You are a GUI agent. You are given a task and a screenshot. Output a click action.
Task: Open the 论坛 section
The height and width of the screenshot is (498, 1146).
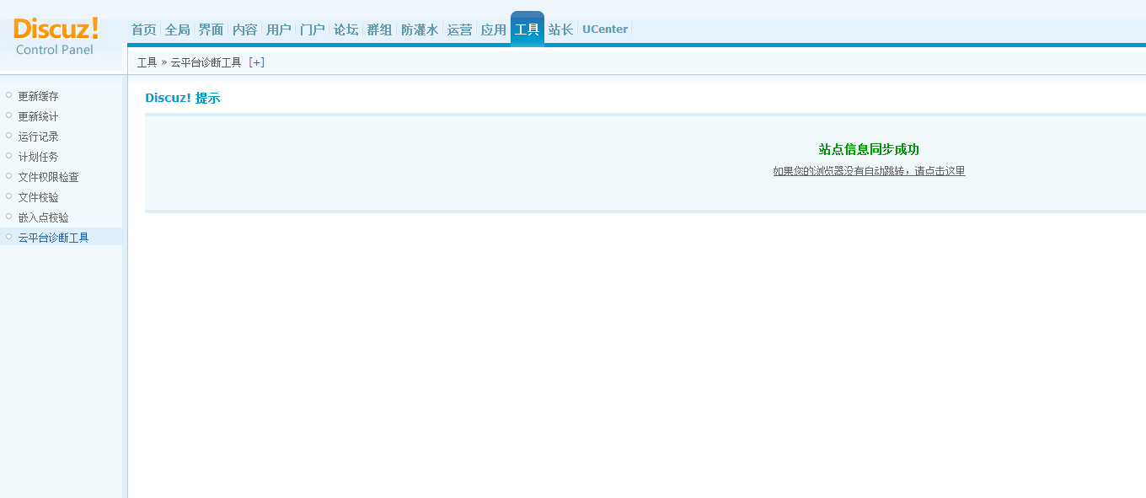pyautogui.click(x=346, y=29)
